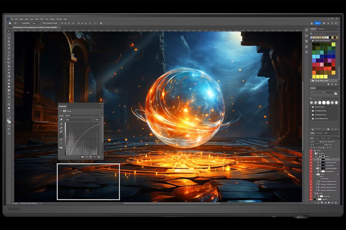Image resolution: width=346 pixels, height=230 pixels.
Task: Select the Eraser tool
Action: click(x=8, y=72)
